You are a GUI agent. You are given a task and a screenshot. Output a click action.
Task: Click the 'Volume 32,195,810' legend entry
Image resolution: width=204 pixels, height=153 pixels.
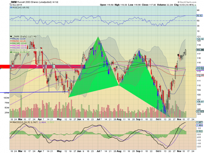[x=21, y=52]
